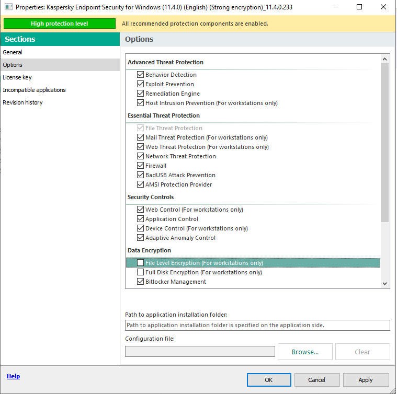This screenshot has height=394, width=397.
Task: Toggle Device Control checkbox
Action: pos(140,228)
